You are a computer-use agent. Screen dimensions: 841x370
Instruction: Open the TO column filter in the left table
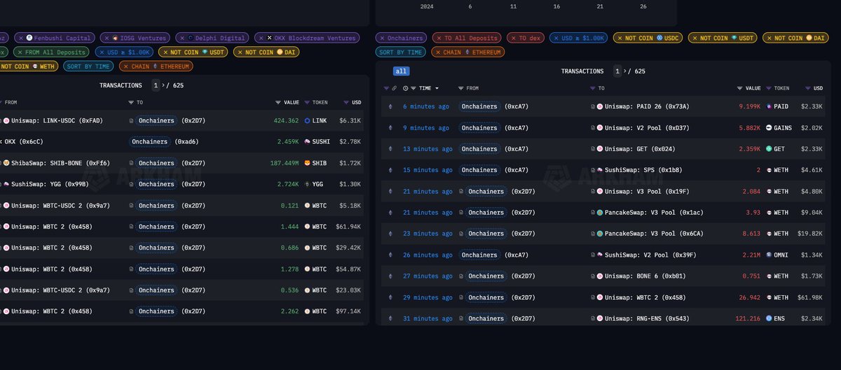(131, 103)
